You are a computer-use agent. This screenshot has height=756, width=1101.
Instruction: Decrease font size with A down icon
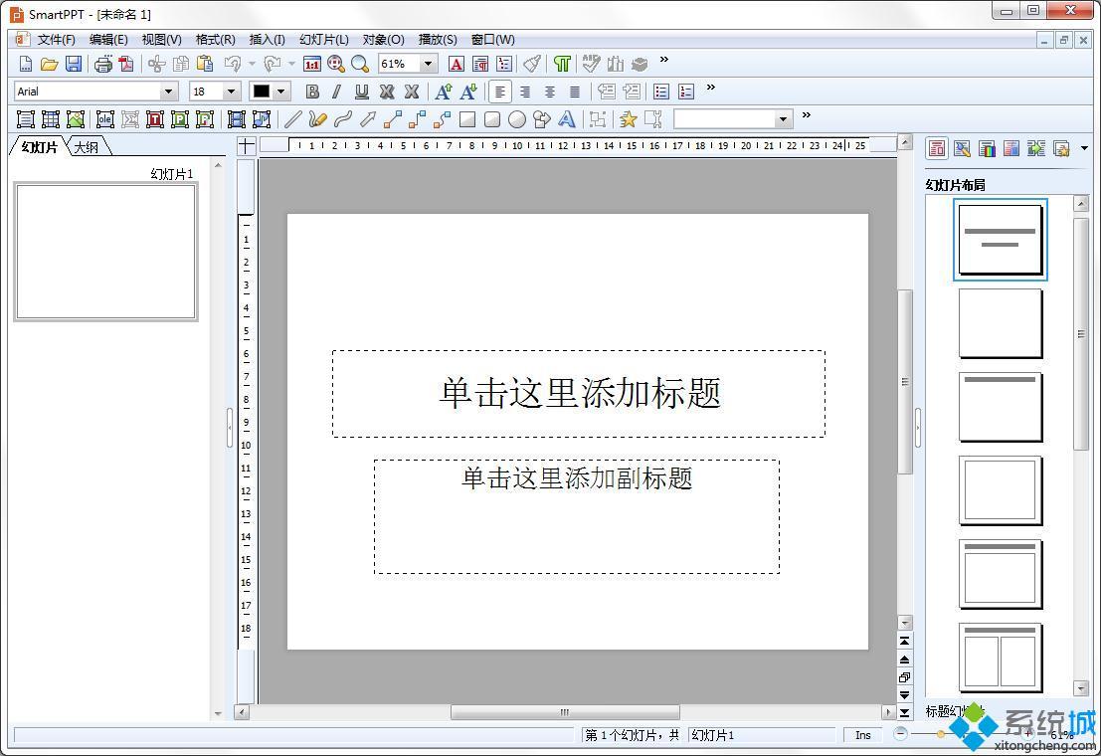468,92
